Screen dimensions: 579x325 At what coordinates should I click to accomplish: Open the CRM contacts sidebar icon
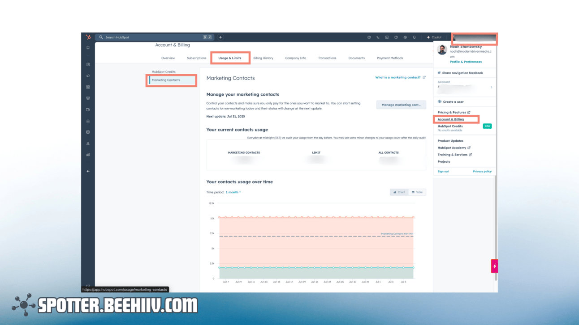(88, 64)
